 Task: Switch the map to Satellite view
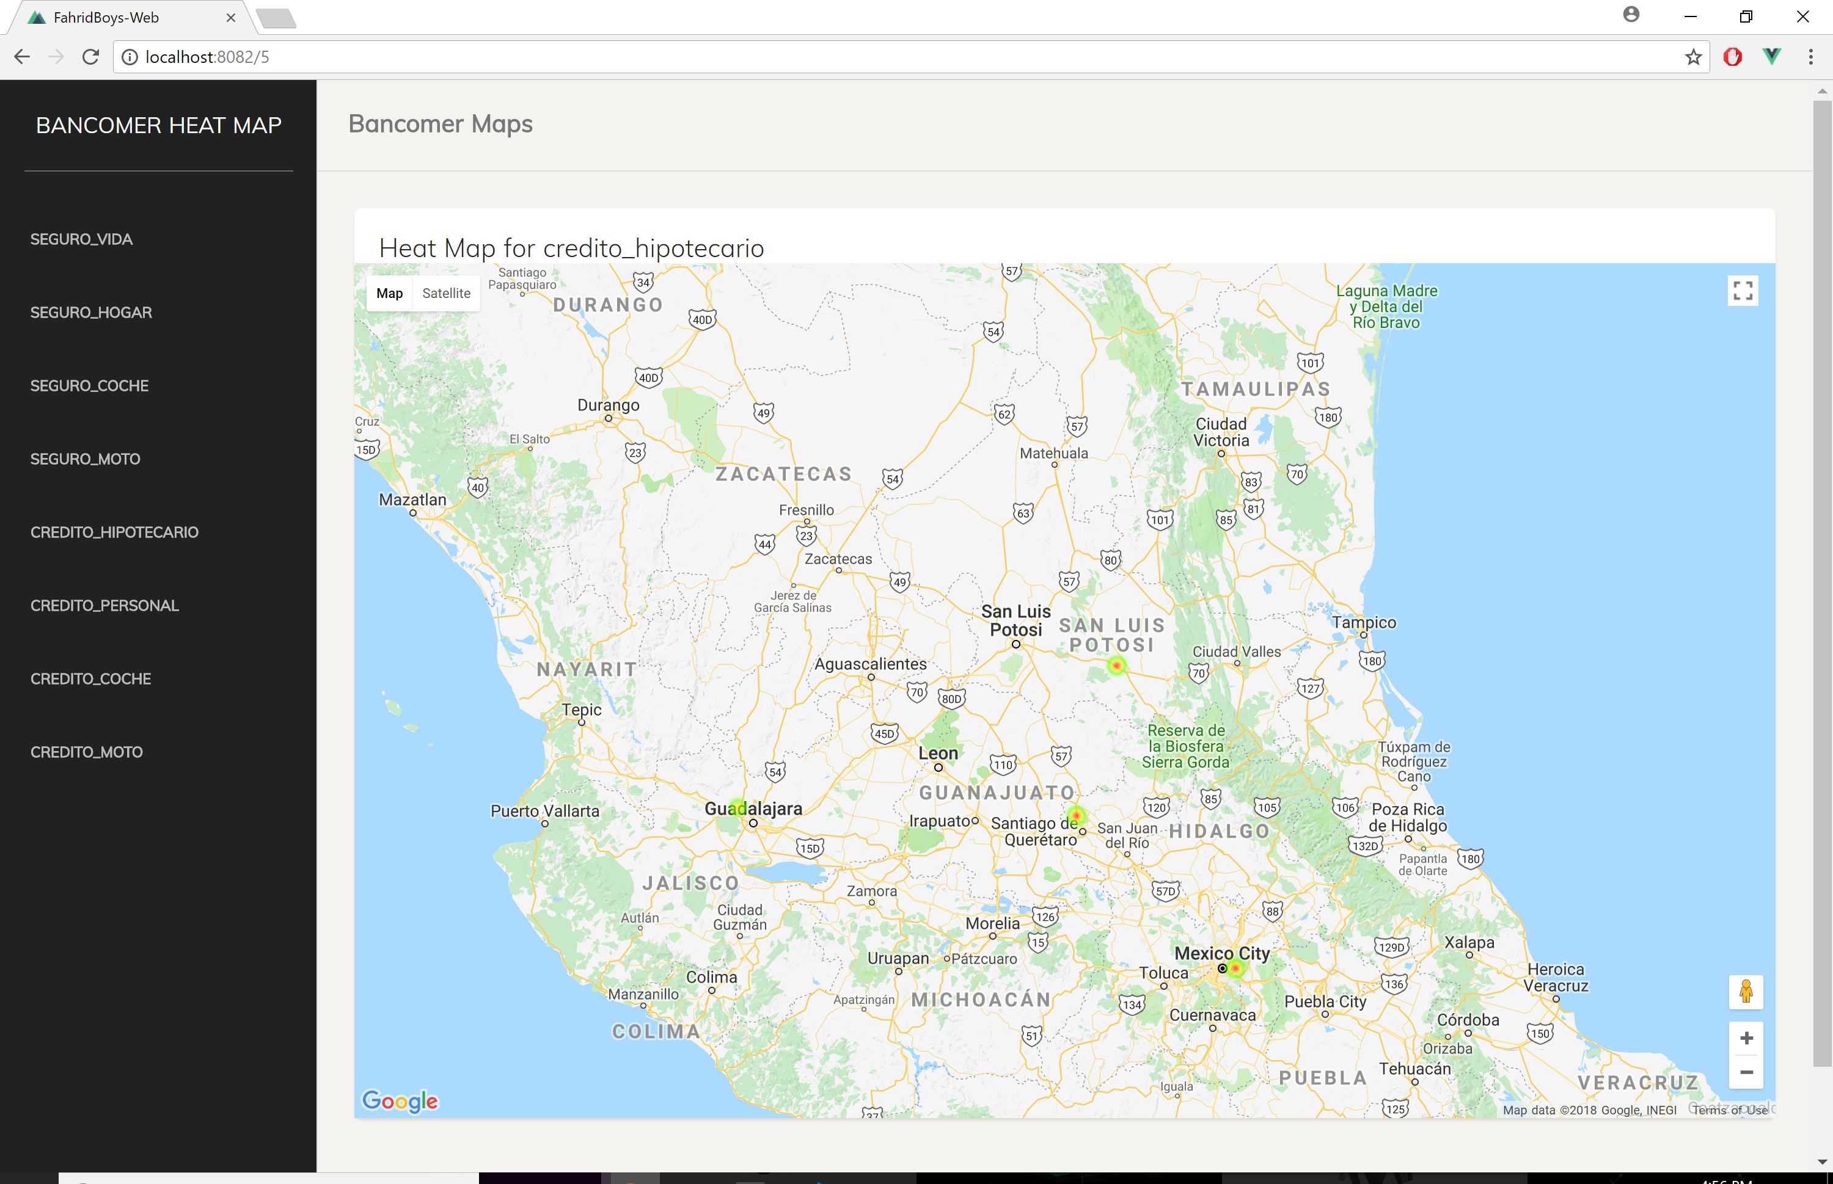446,293
